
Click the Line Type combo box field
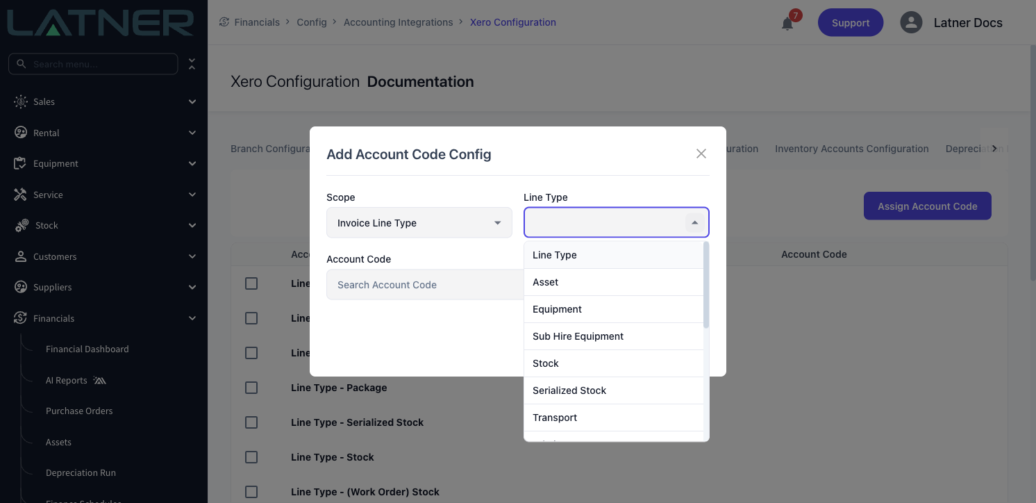pos(617,223)
